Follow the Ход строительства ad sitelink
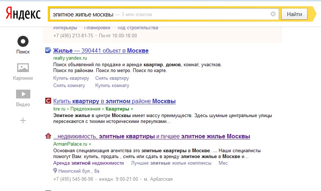321x191 pixels. tap(138, 28)
